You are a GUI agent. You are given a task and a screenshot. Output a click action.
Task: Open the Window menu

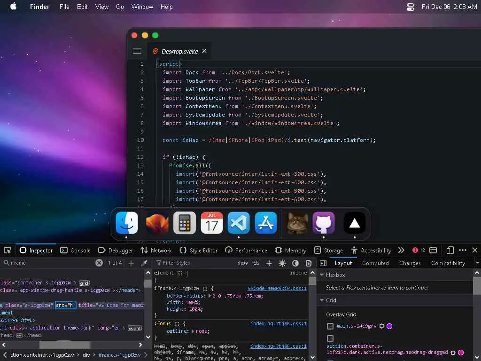[142, 7]
